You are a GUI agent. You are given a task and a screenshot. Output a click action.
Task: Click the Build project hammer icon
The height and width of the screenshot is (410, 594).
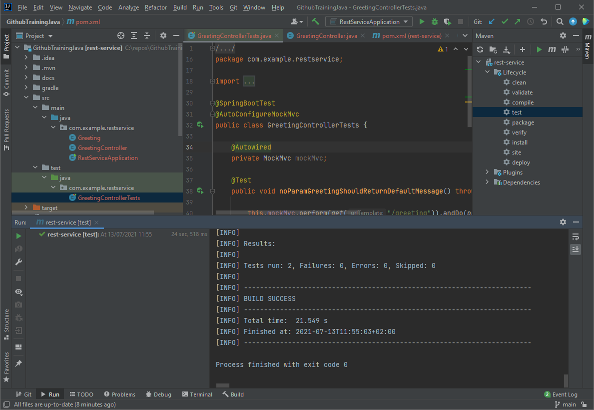point(315,22)
